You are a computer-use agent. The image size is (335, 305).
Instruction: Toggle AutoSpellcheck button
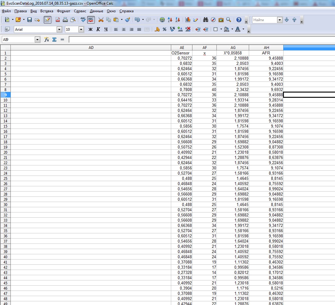click(x=91, y=20)
